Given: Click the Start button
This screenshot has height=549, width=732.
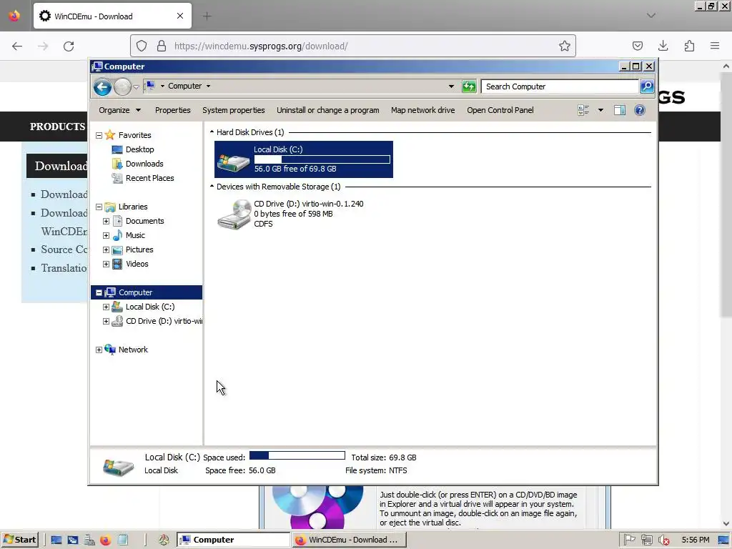Looking at the screenshot, I should pos(20,540).
